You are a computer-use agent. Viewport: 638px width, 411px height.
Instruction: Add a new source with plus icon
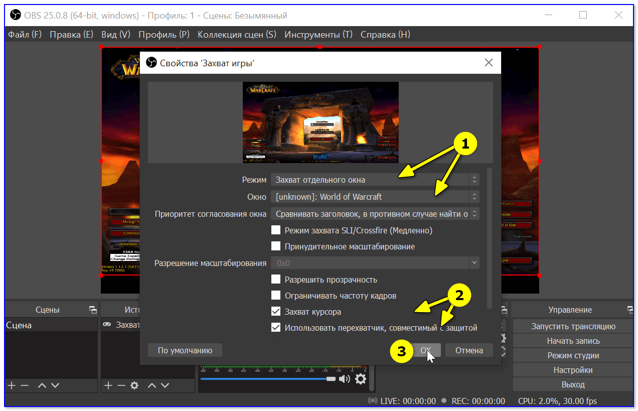(x=108, y=385)
